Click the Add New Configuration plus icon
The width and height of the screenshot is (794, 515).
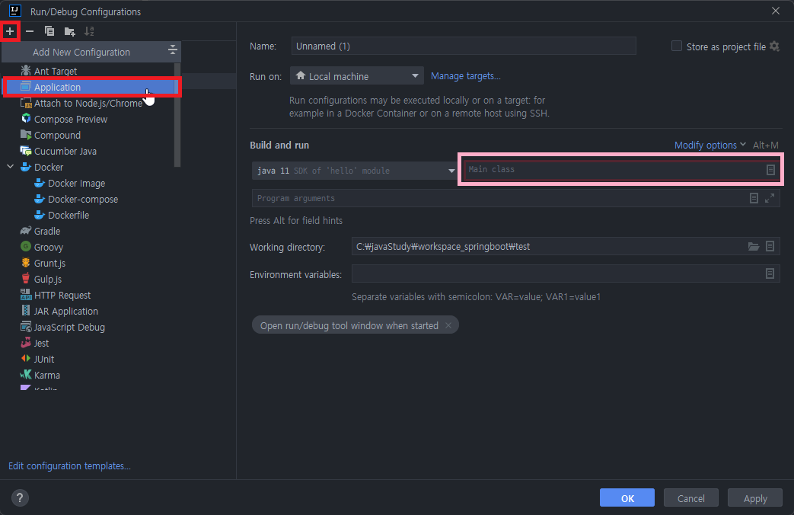tap(10, 31)
